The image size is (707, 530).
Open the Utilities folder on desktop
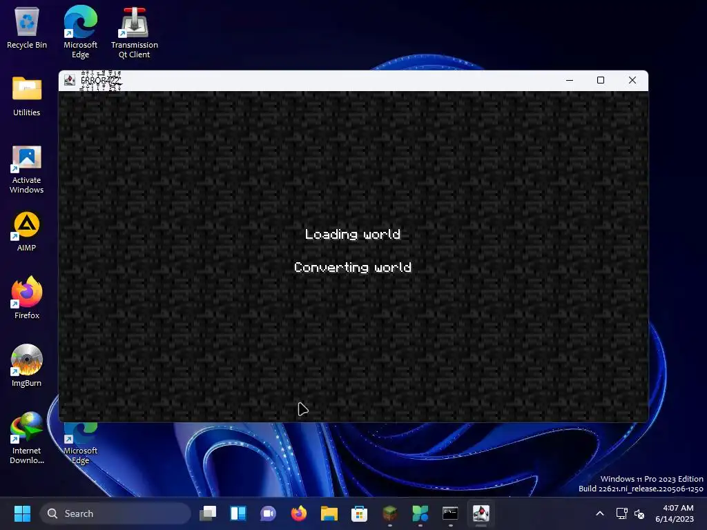(27, 96)
